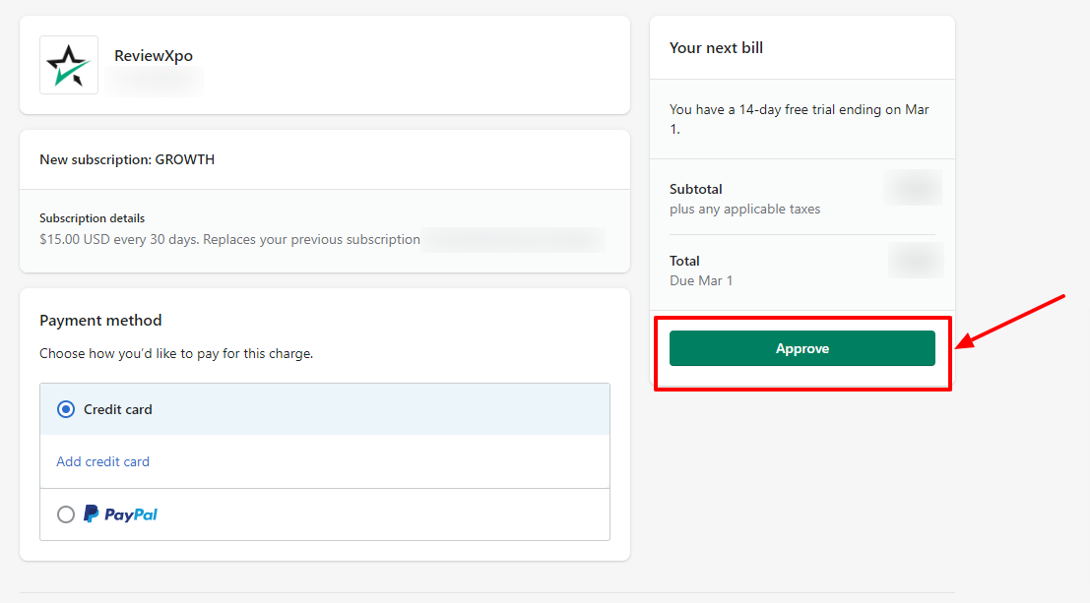This screenshot has height=603, width=1090.
Task: Click the ReviewXpo star logo
Action: pyautogui.click(x=68, y=65)
